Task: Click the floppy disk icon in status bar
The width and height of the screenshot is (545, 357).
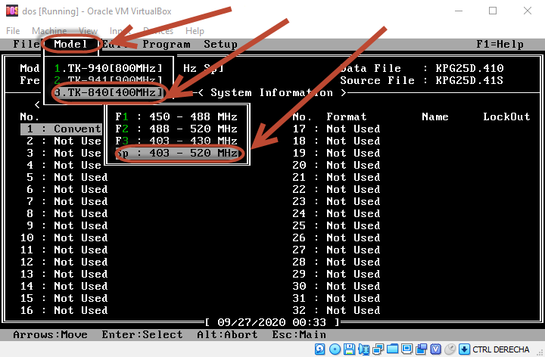Action: 348,349
